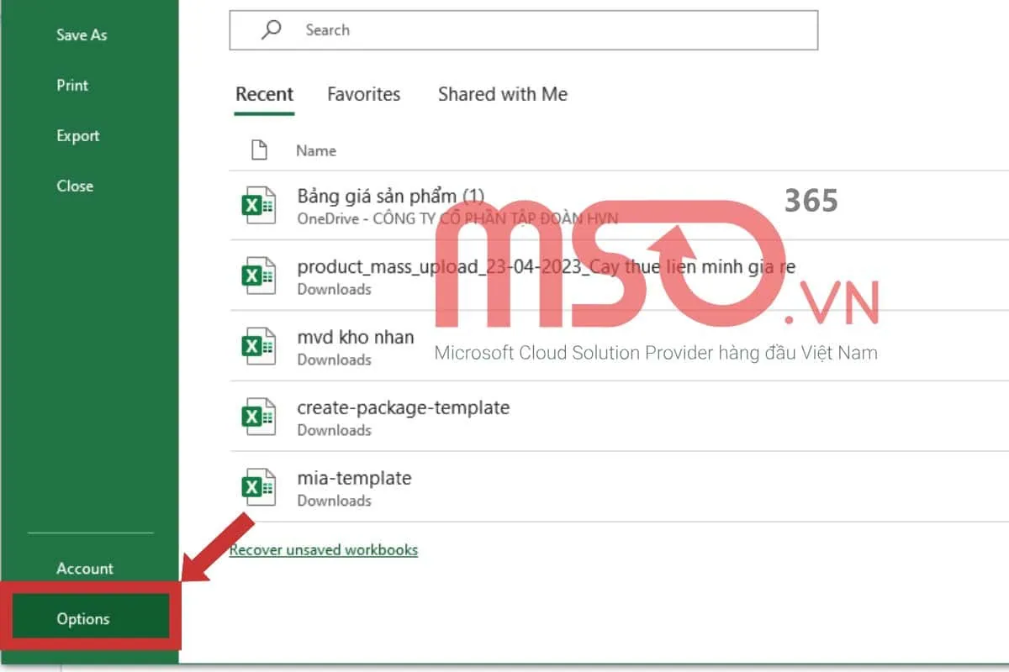Open the Favorites tab
The height and width of the screenshot is (672, 1009).
tap(363, 95)
